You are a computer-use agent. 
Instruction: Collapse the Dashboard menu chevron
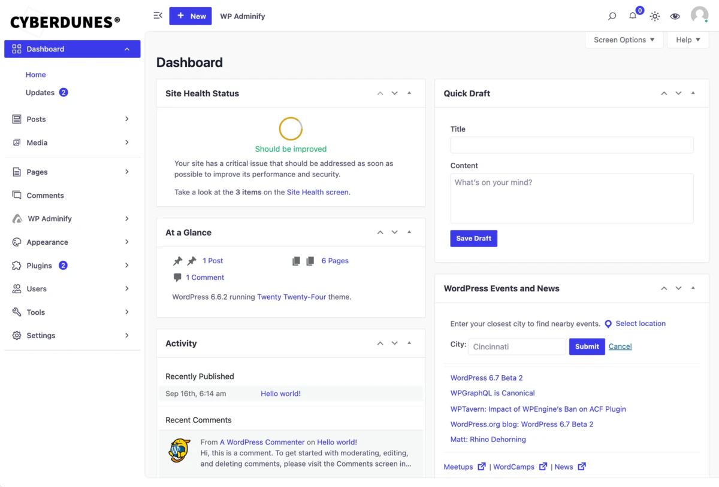coord(127,49)
